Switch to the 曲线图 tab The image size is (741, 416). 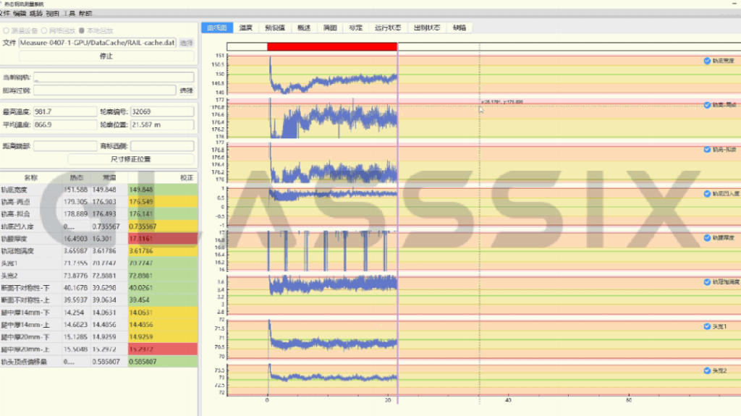[217, 28]
